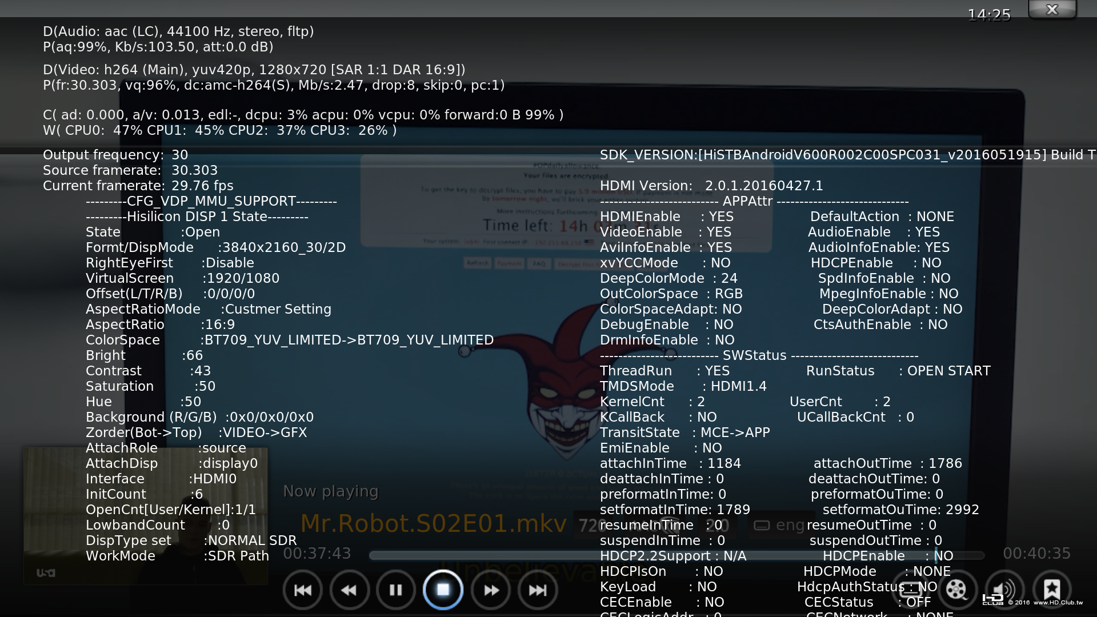This screenshot has height=617, width=1097.
Task: Click Hisilicon DISP 1 State header
Action: pyautogui.click(x=197, y=217)
